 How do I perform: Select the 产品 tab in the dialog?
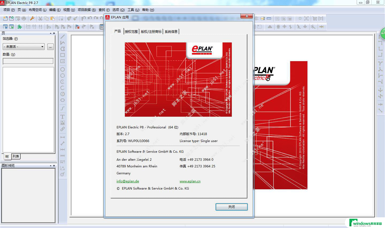point(118,31)
